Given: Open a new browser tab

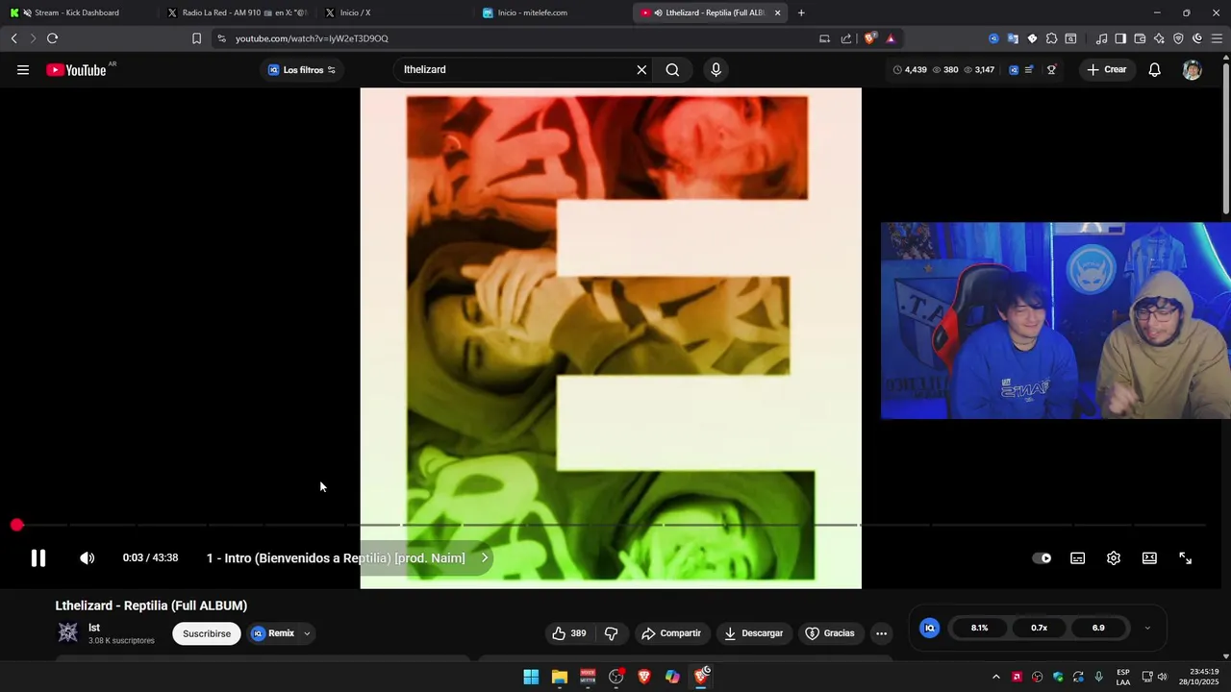Looking at the screenshot, I should point(801,12).
